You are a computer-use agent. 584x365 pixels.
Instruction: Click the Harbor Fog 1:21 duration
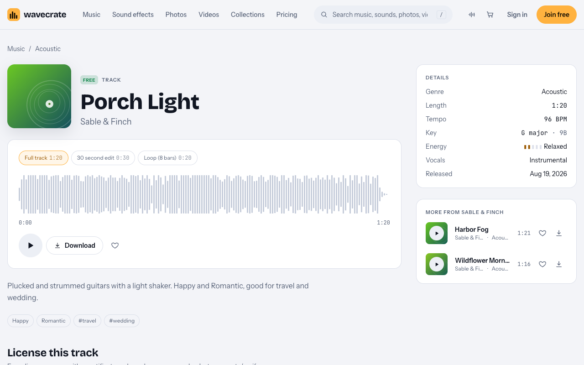524,233
